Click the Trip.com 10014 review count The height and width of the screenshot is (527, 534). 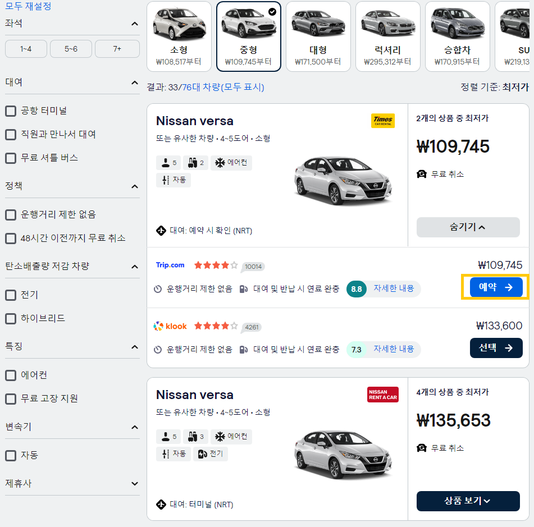click(253, 267)
